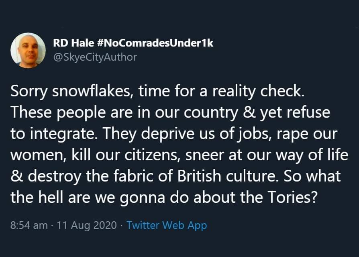
Task: Click the 'Sorry snowflakes' opening line
Action: pos(73,92)
